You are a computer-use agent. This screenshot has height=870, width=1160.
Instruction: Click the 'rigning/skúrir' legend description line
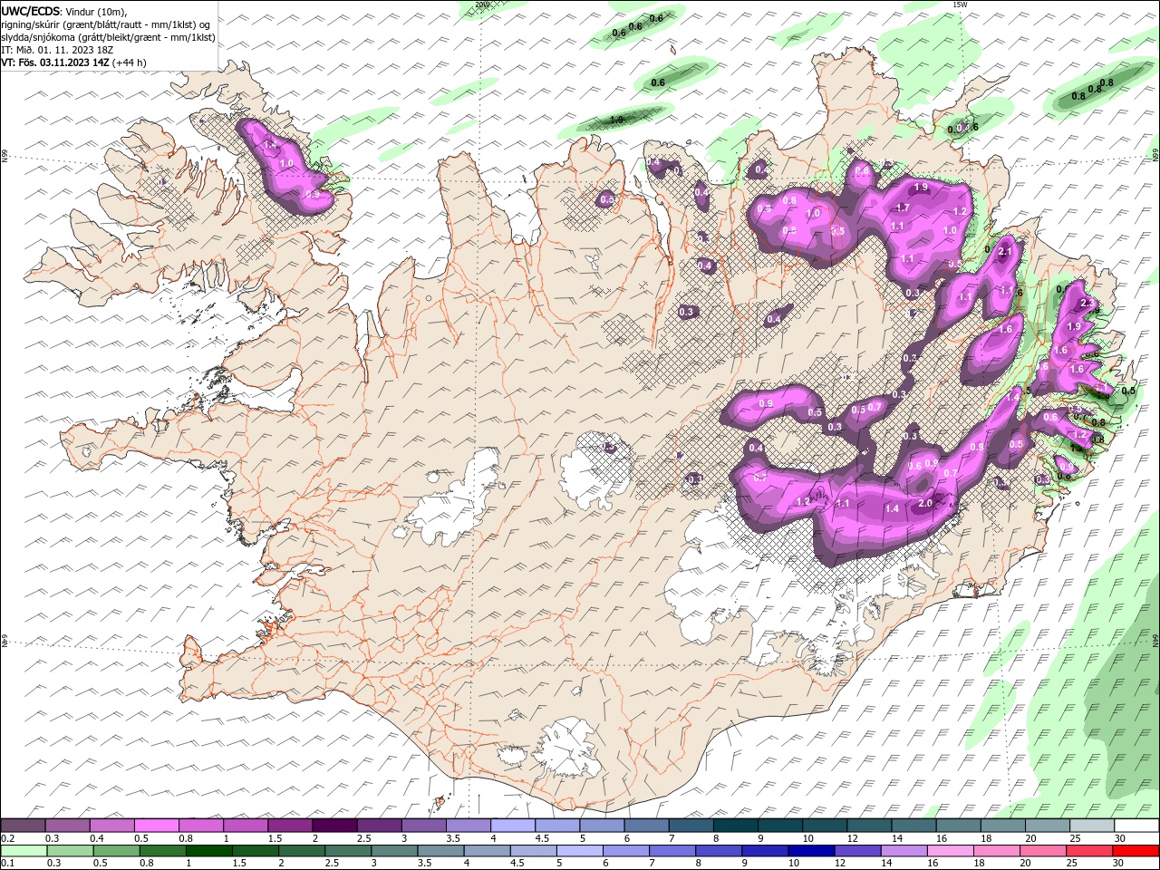(x=106, y=24)
